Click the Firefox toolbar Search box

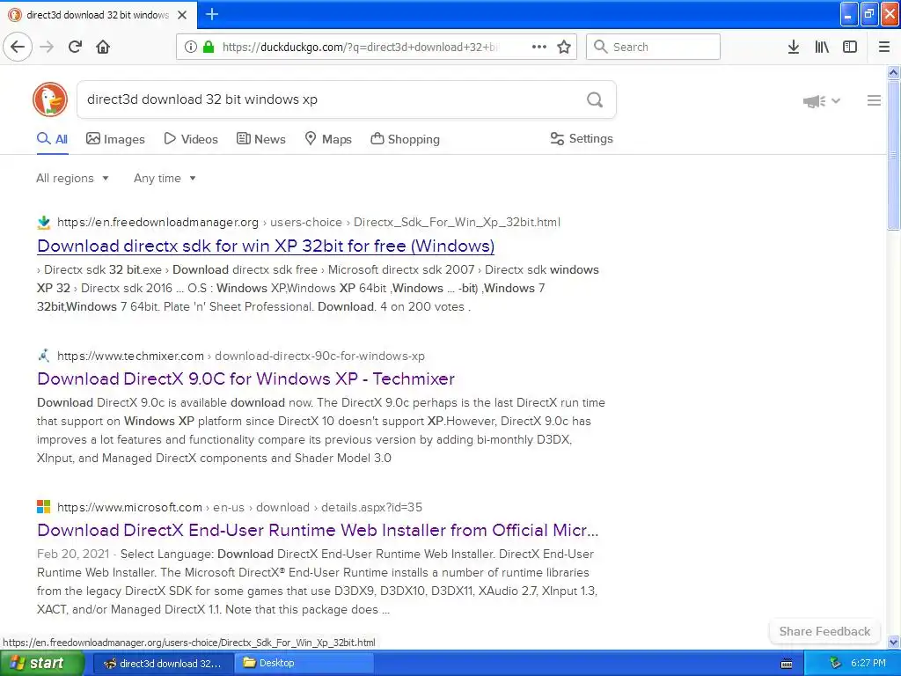coord(654,47)
